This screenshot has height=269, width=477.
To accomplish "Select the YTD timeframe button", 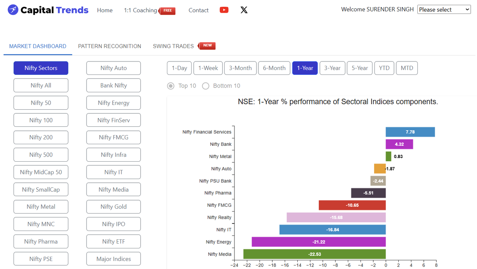I will (x=384, y=68).
